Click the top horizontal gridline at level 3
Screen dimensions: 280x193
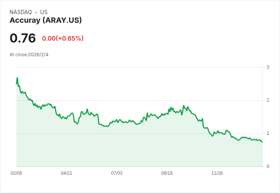(x=137, y=68)
